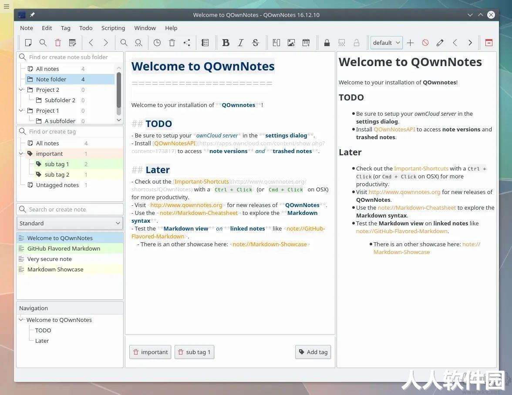Screen dimensions: 512x395
Task: Click Find or create tag field
Action: click(70, 131)
